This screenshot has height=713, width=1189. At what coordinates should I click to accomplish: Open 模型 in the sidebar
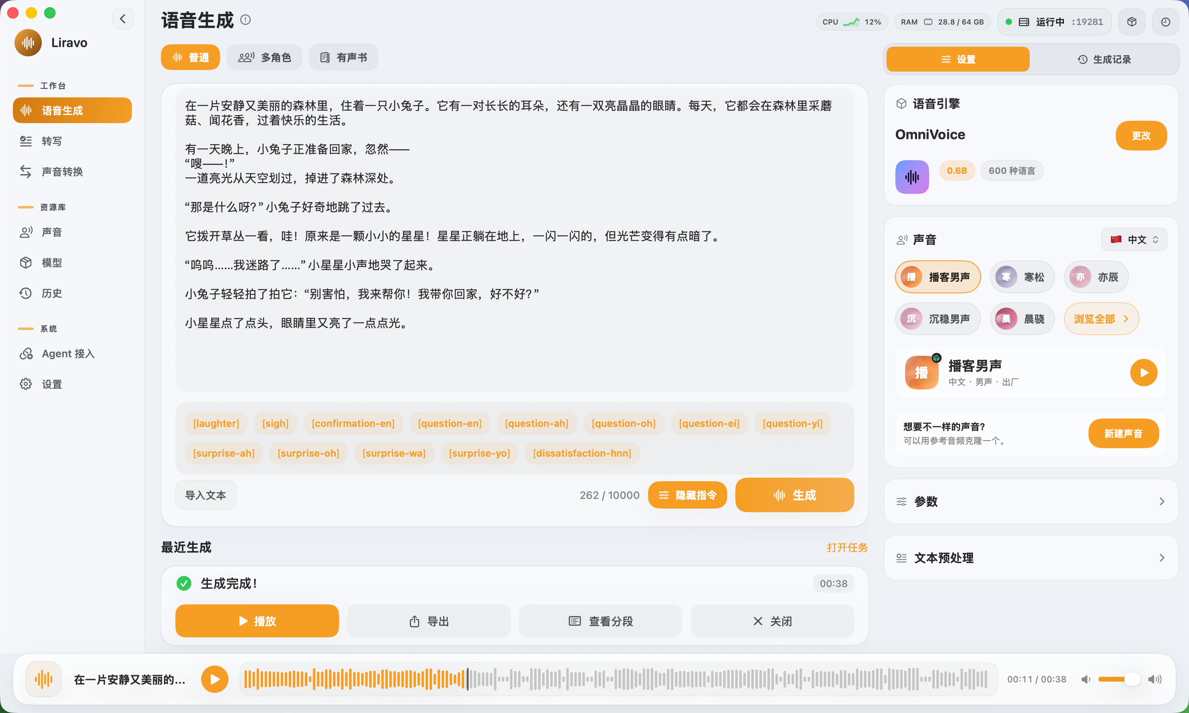[72, 263]
